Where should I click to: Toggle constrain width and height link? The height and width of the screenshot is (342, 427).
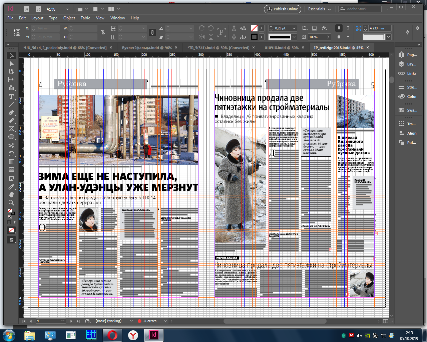103,32
